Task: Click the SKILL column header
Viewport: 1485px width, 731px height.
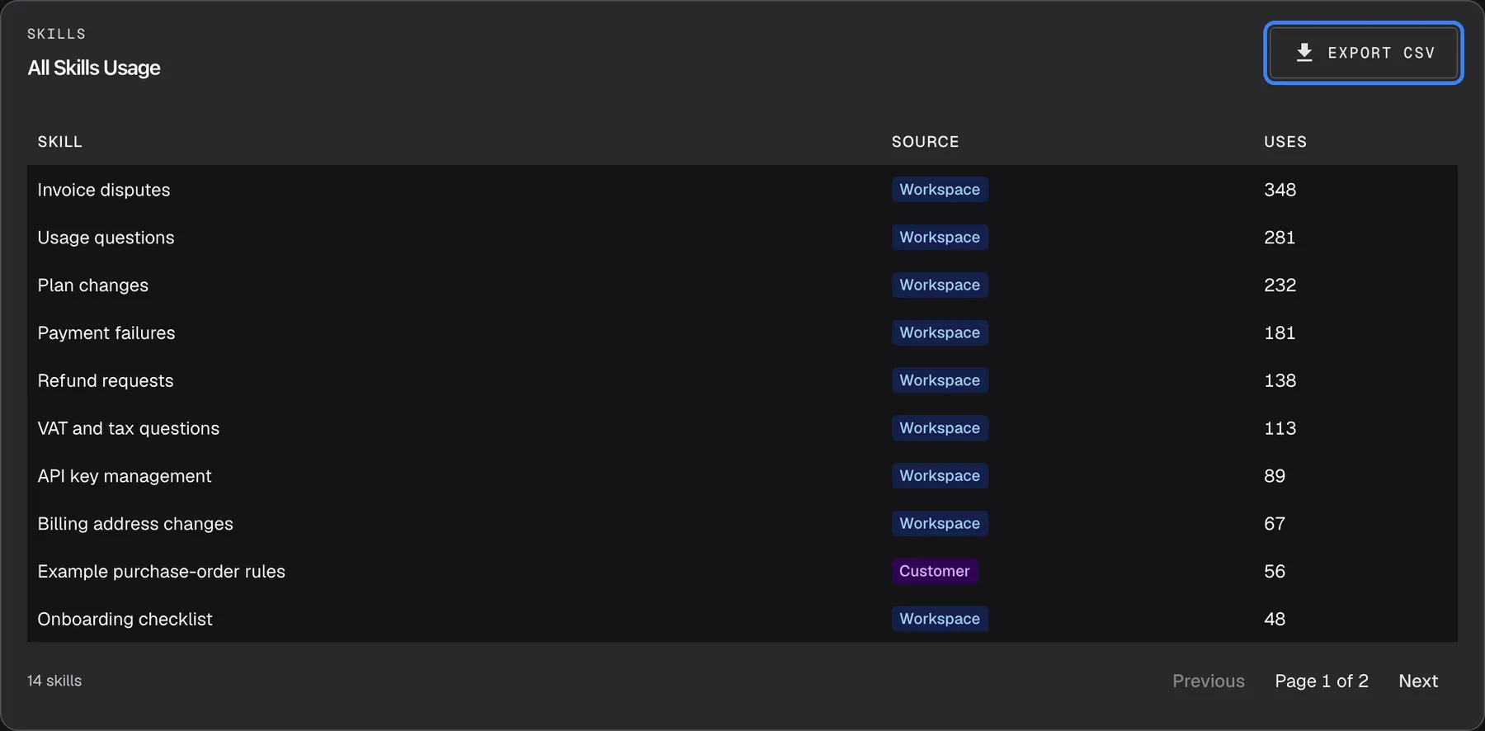Action: click(x=59, y=142)
